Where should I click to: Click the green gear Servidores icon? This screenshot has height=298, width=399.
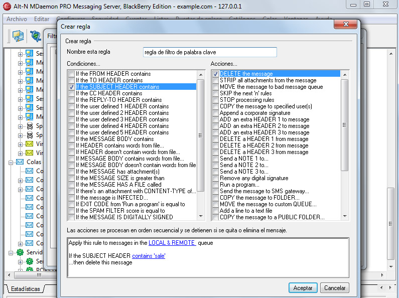point(20,252)
